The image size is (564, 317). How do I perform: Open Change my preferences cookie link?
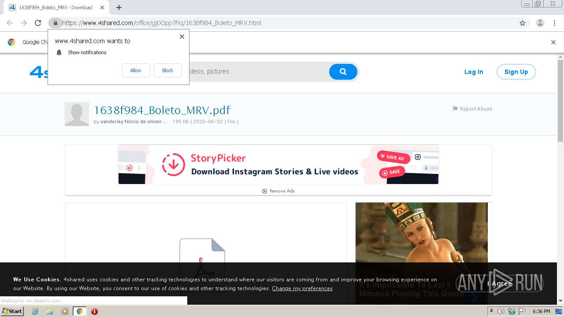pos(302,288)
